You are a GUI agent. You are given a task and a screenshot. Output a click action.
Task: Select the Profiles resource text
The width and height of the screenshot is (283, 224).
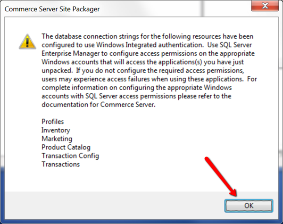(53, 122)
